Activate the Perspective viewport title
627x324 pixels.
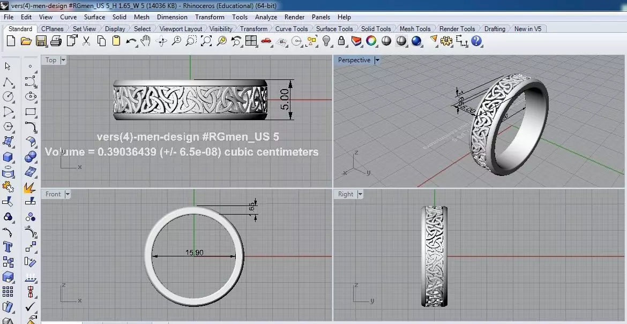[354, 60]
